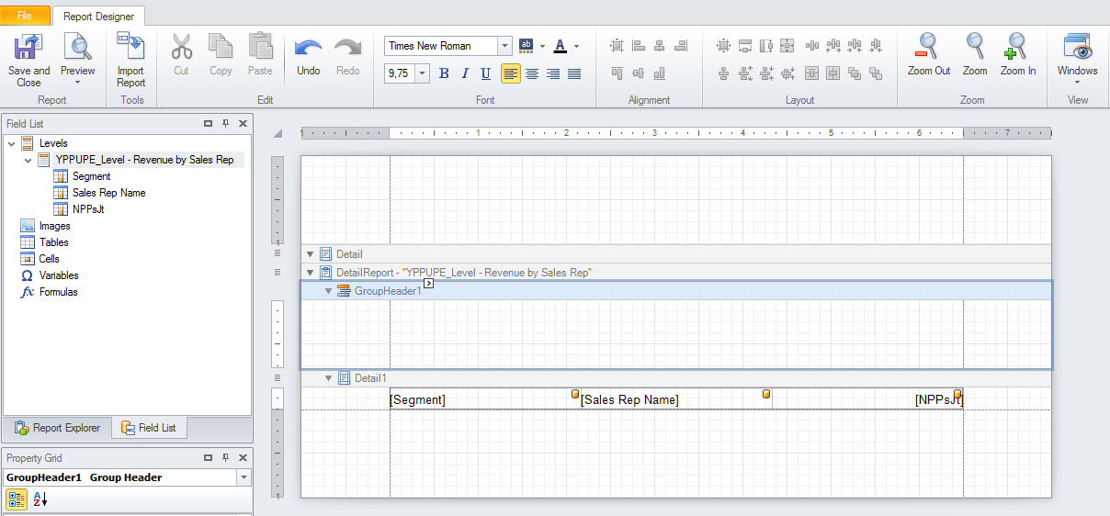Click the Undo arrow icon
Viewport: 1110px width, 516px height.
(x=309, y=48)
